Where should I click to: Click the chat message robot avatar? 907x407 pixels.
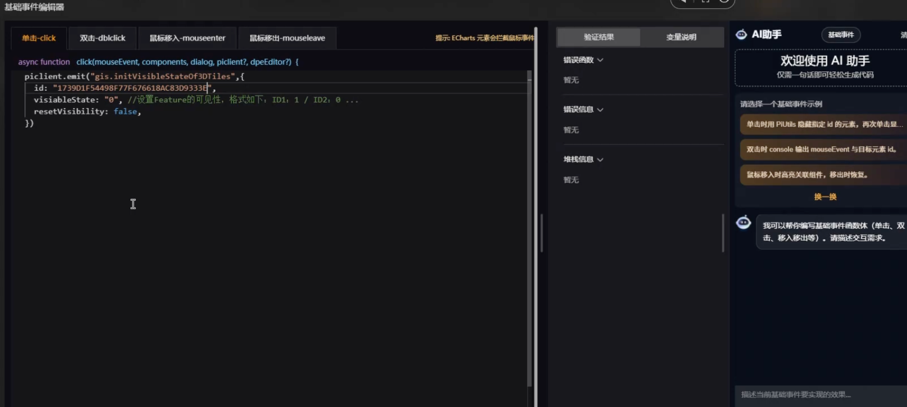pyautogui.click(x=744, y=222)
